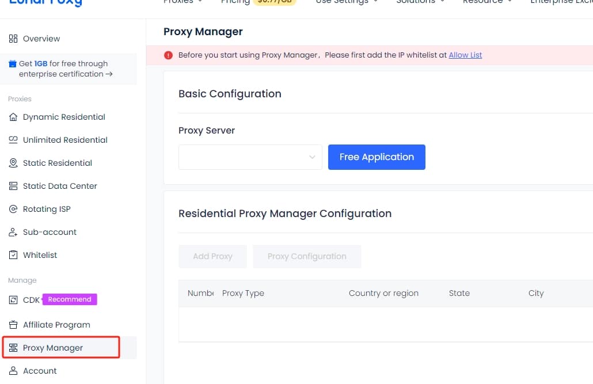The width and height of the screenshot is (593, 384).
Task: Click the CDK icon in Manage section
Action: [x=13, y=300]
